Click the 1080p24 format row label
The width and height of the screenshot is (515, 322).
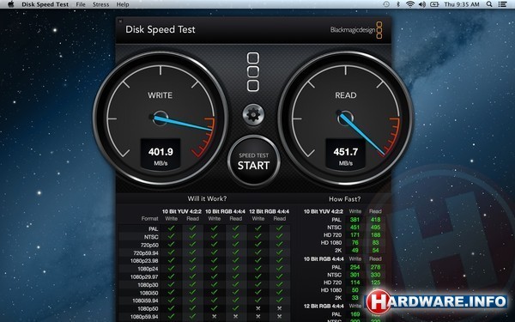coord(148,269)
